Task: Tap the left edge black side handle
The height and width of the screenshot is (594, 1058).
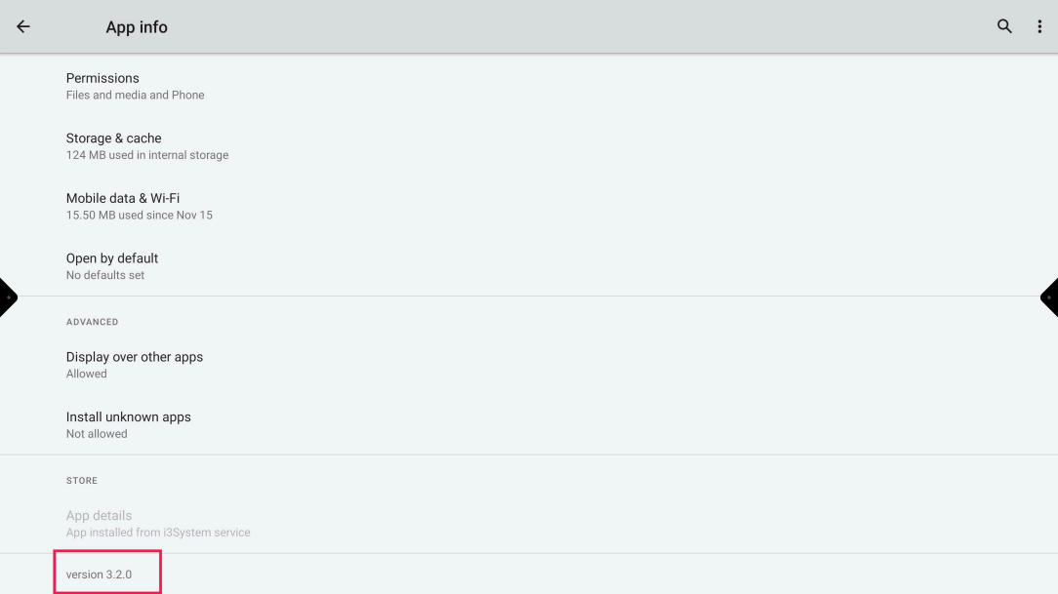Action: (x=8, y=297)
